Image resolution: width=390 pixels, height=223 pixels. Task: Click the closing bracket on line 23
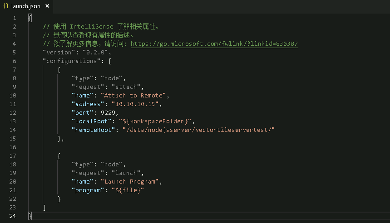(44, 208)
